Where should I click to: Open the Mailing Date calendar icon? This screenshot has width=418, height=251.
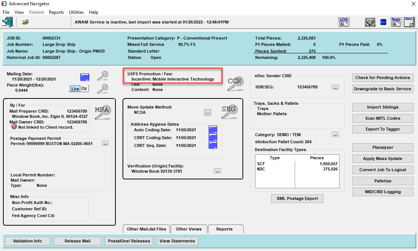tap(85, 77)
